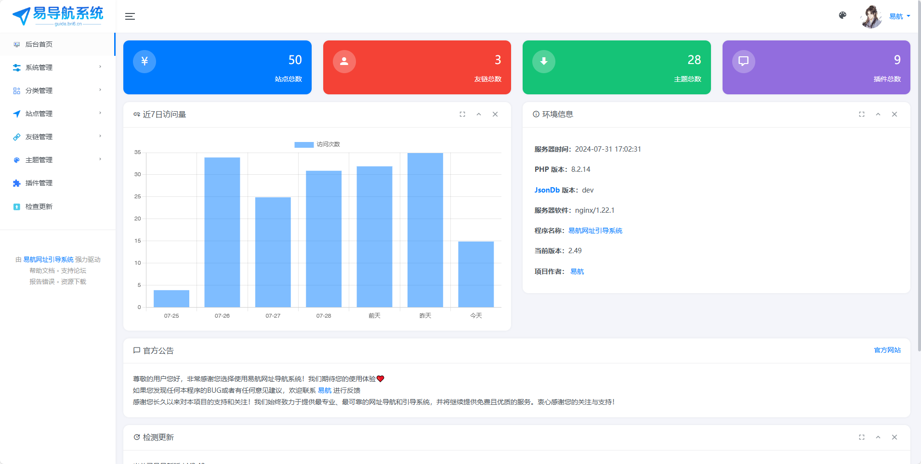Open the 帮助文档 footer link
Image resolution: width=921 pixels, height=464 pixels.
(x=42, y=271)
